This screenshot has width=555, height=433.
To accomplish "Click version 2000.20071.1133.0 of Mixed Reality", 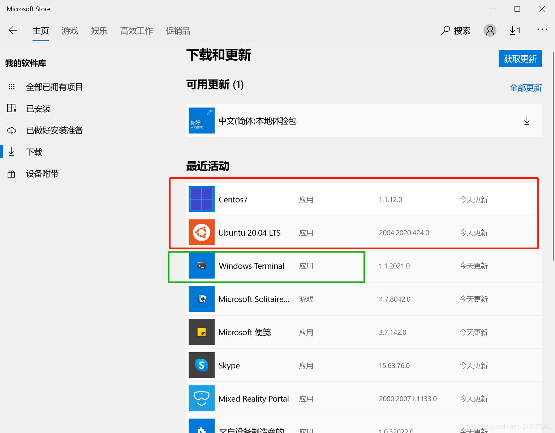I will 408,399.
